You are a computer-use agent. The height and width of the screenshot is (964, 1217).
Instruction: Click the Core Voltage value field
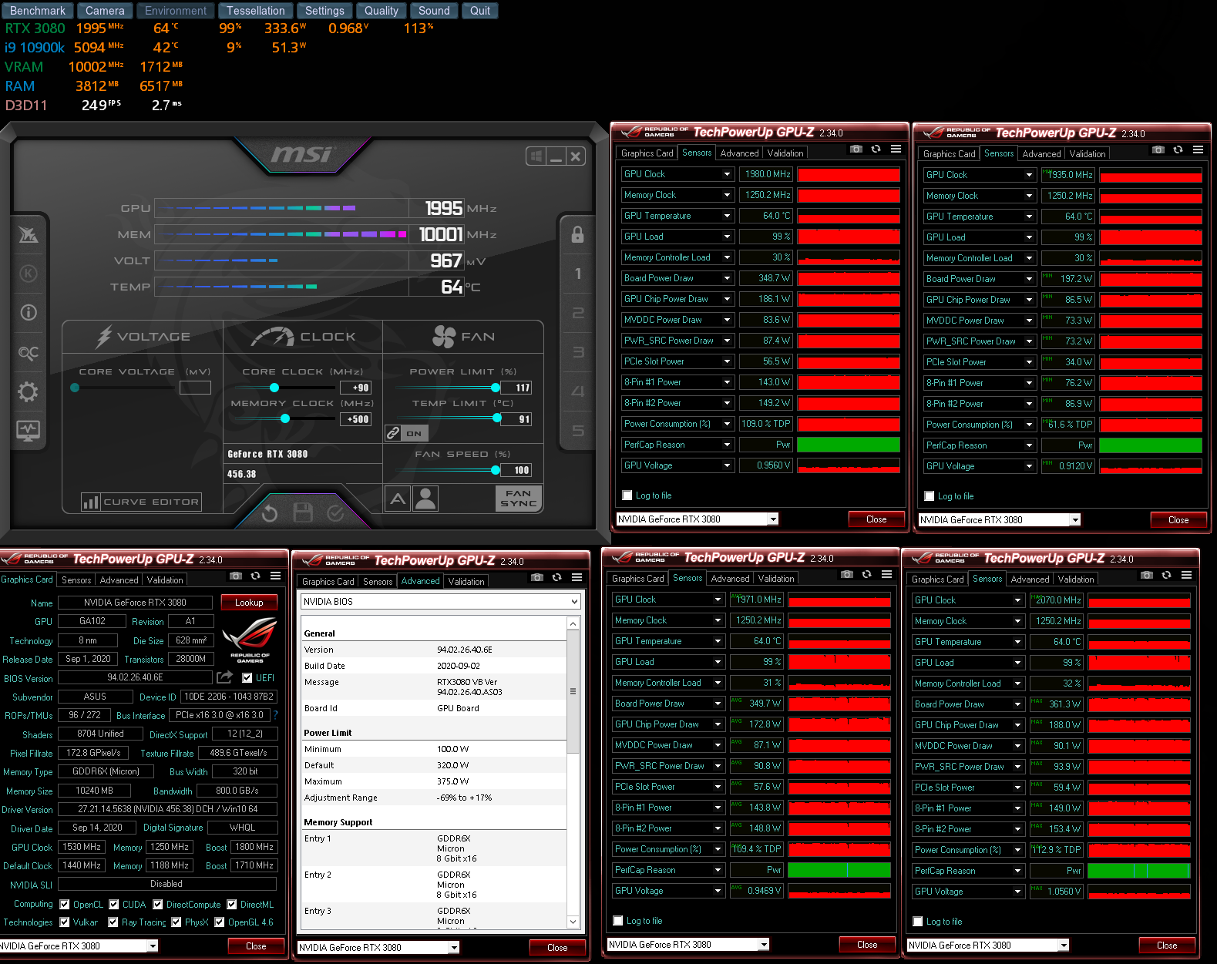[195, 388]
